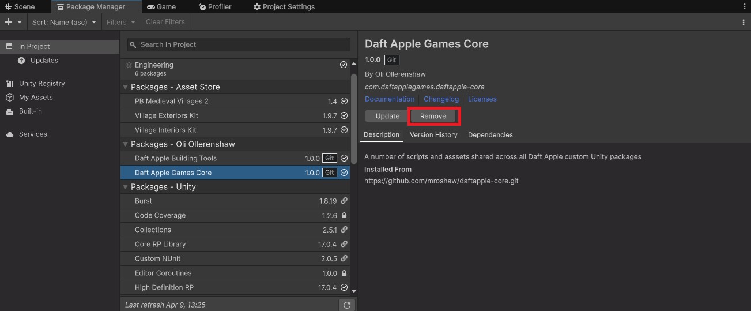Select the Collections package
This screenshot has width=751, height=311.
coord(235,230)
